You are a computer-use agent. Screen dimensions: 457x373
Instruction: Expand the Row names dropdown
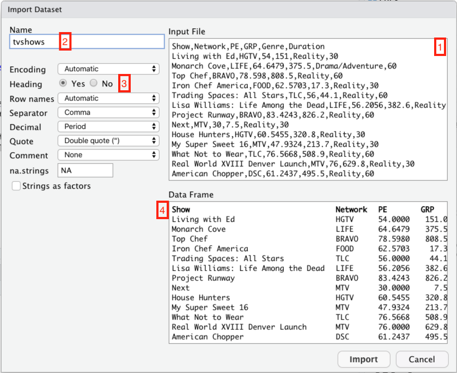point(108,98)
